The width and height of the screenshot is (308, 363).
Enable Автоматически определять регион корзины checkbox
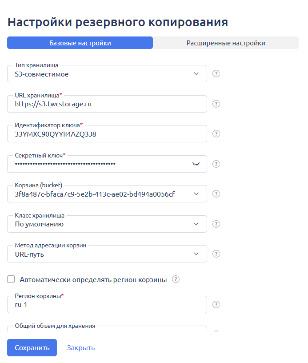(x=11, y=279)
